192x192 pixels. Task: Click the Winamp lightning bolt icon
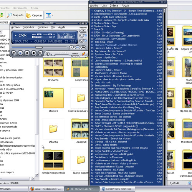[83, 54]
